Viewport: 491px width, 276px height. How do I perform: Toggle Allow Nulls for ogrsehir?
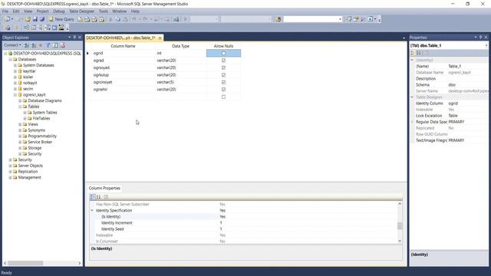[223, 90]
